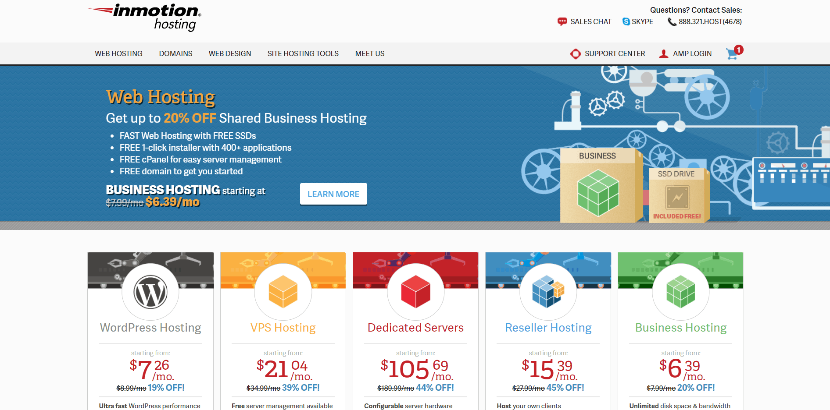Click the SSD Drive box in banner
The height and width of the screenshot is (410, 830).
pyautogui.click(x=679, y=195)
